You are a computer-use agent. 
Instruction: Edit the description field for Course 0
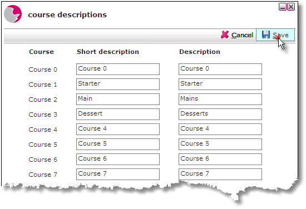point(220,69)
